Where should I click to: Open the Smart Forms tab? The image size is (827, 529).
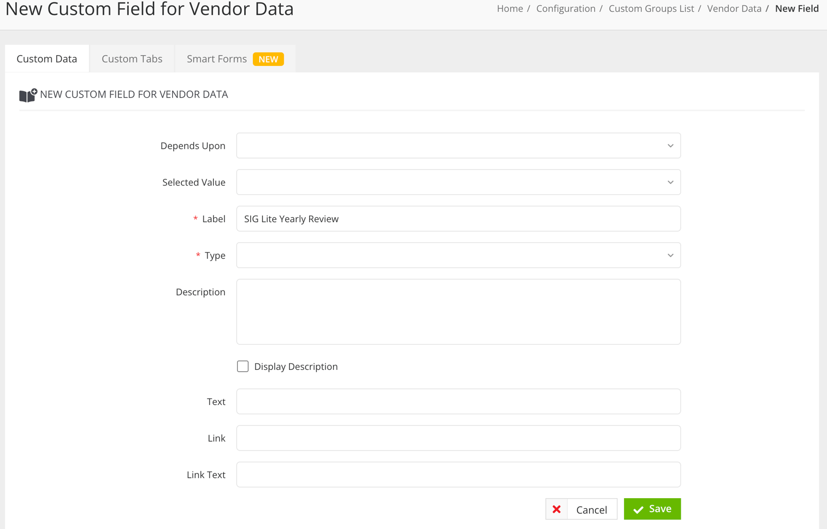click(x=216, y=58)
